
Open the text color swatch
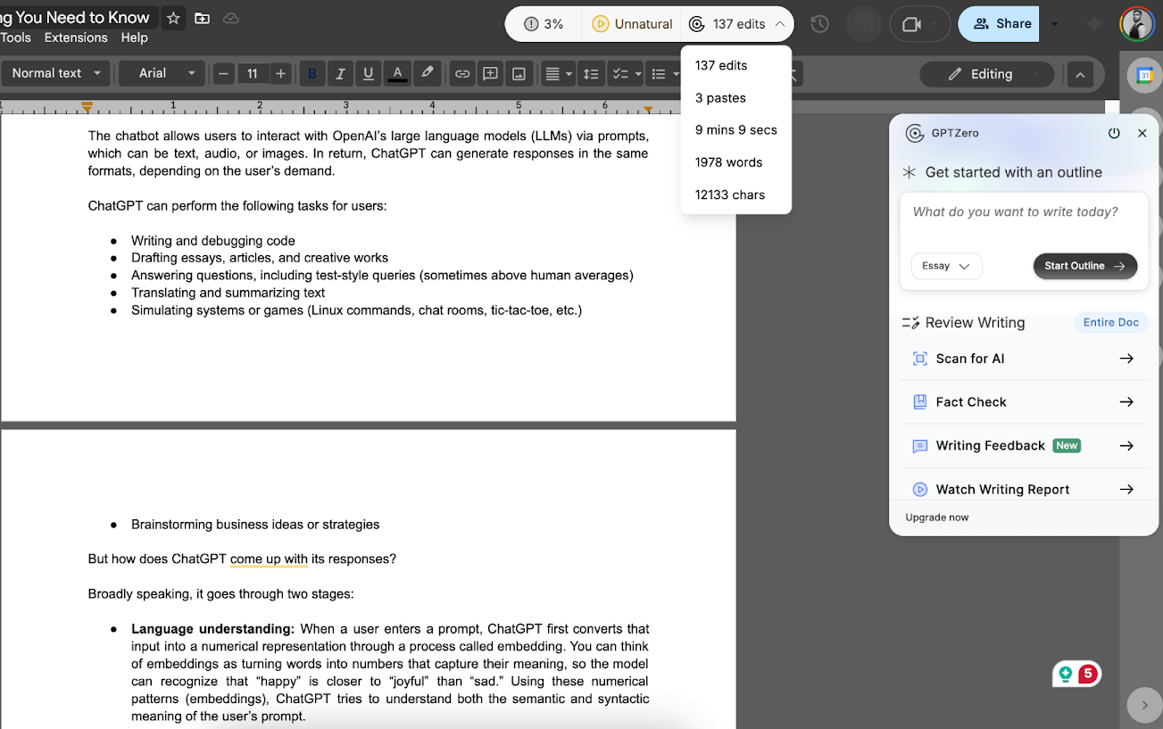click(397, 73)
